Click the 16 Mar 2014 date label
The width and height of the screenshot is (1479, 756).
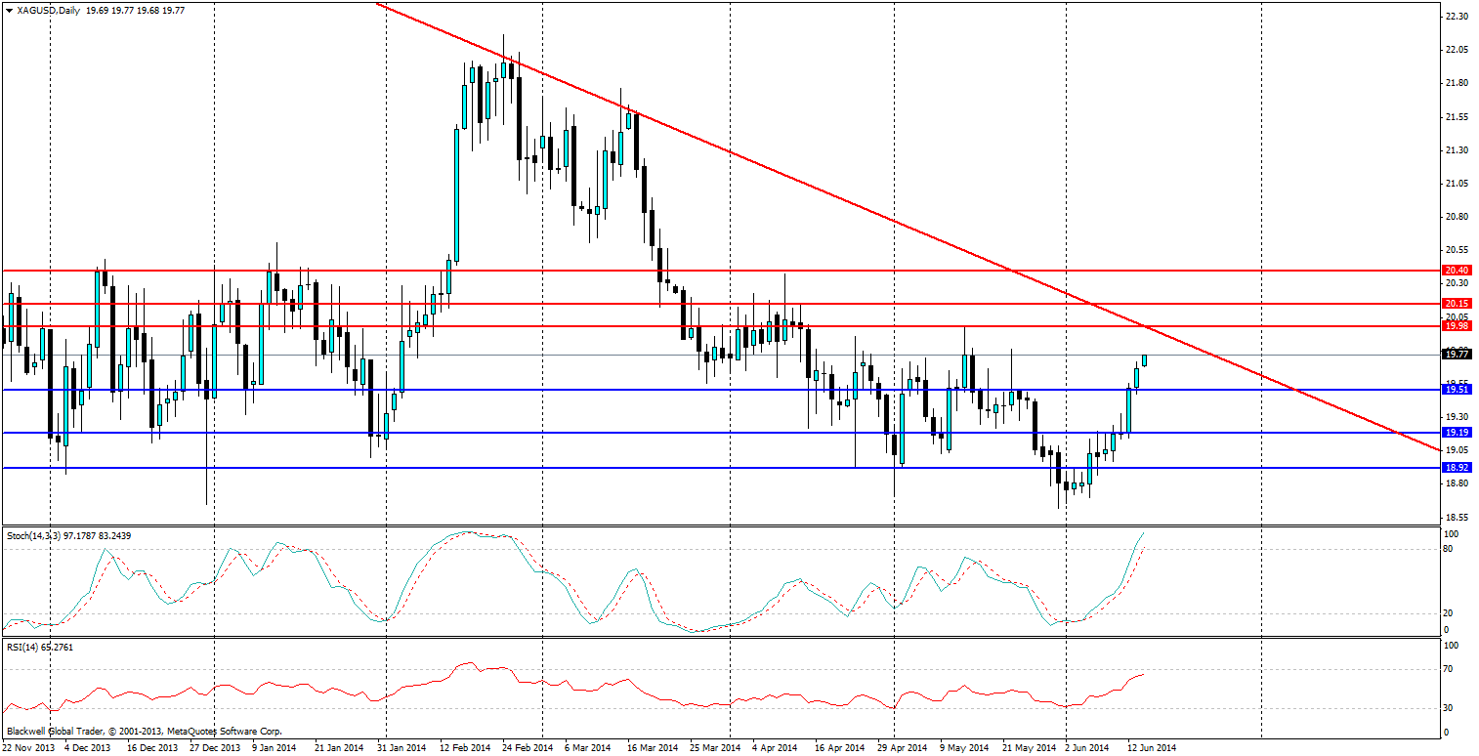click(x=653, y=748)
